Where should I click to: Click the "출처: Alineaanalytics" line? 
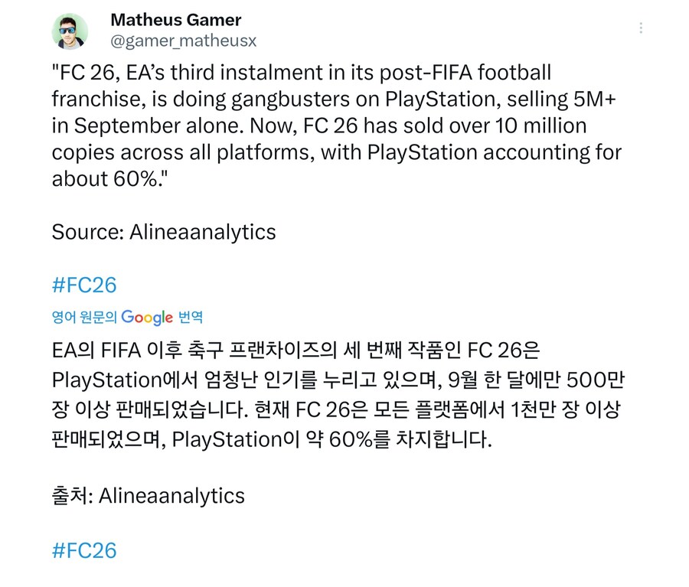(x=149, y=495)
